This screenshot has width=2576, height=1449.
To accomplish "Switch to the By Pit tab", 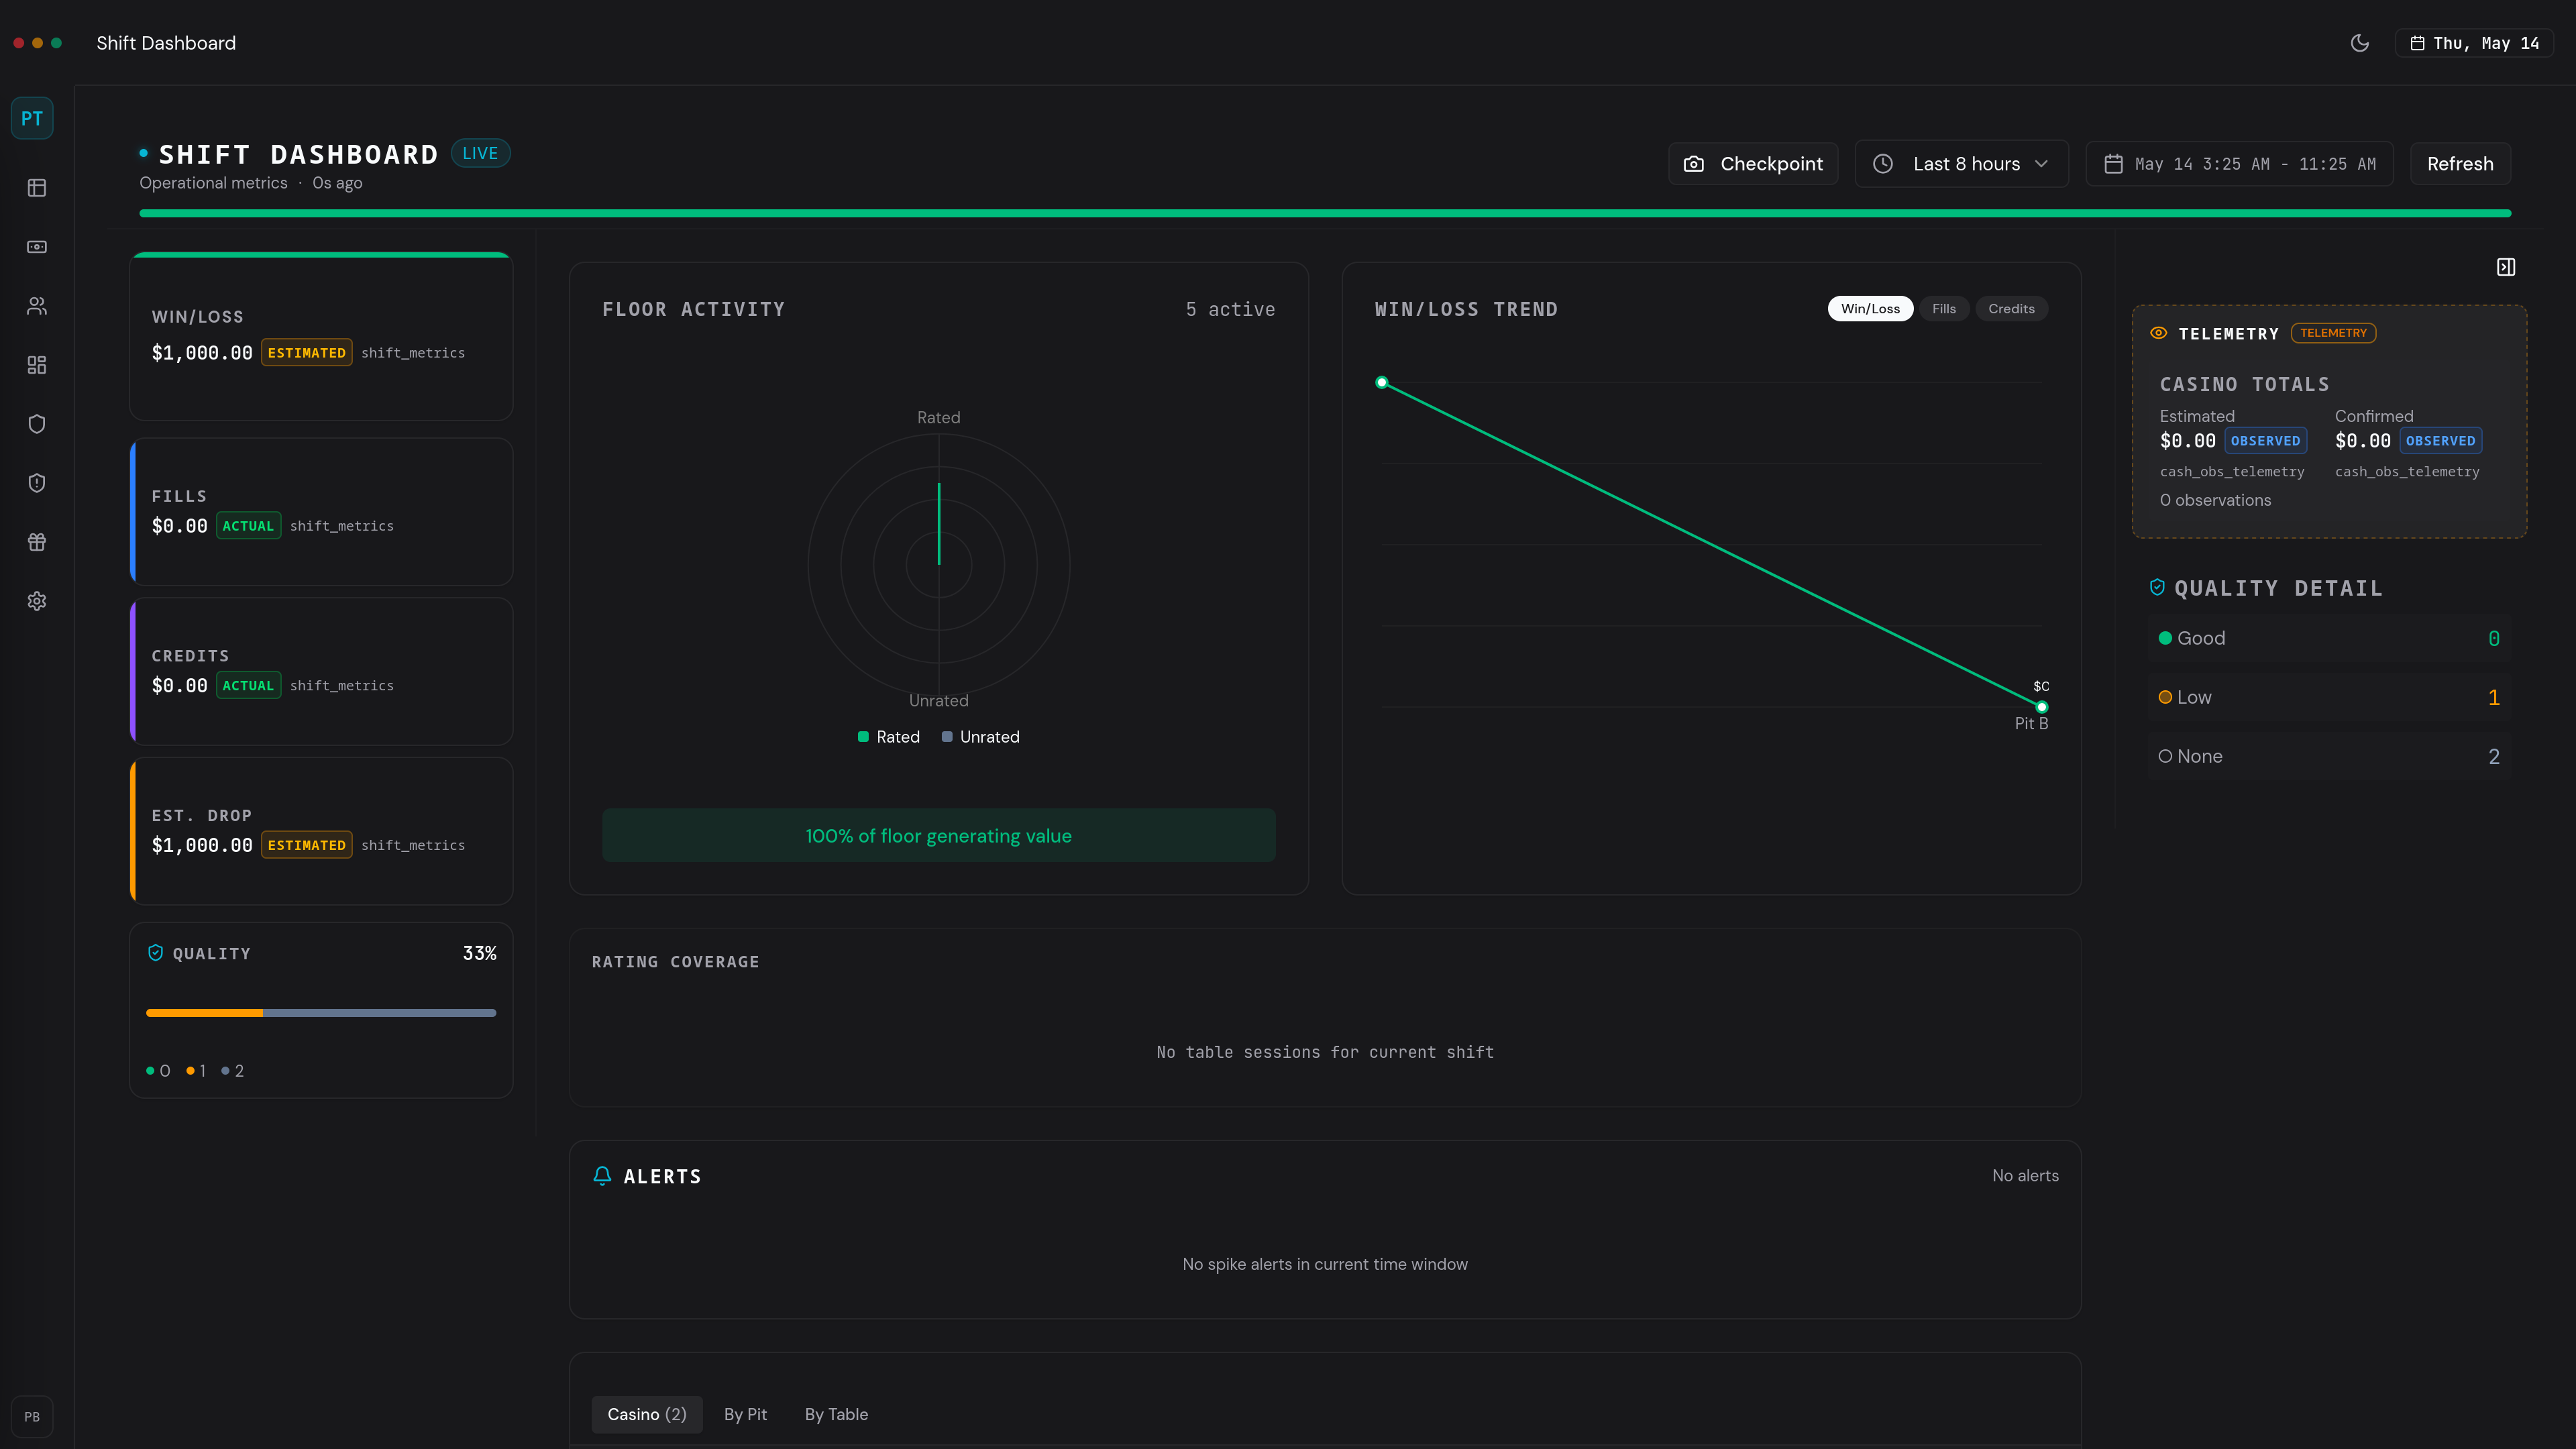I will click(x=745, y=1414).
